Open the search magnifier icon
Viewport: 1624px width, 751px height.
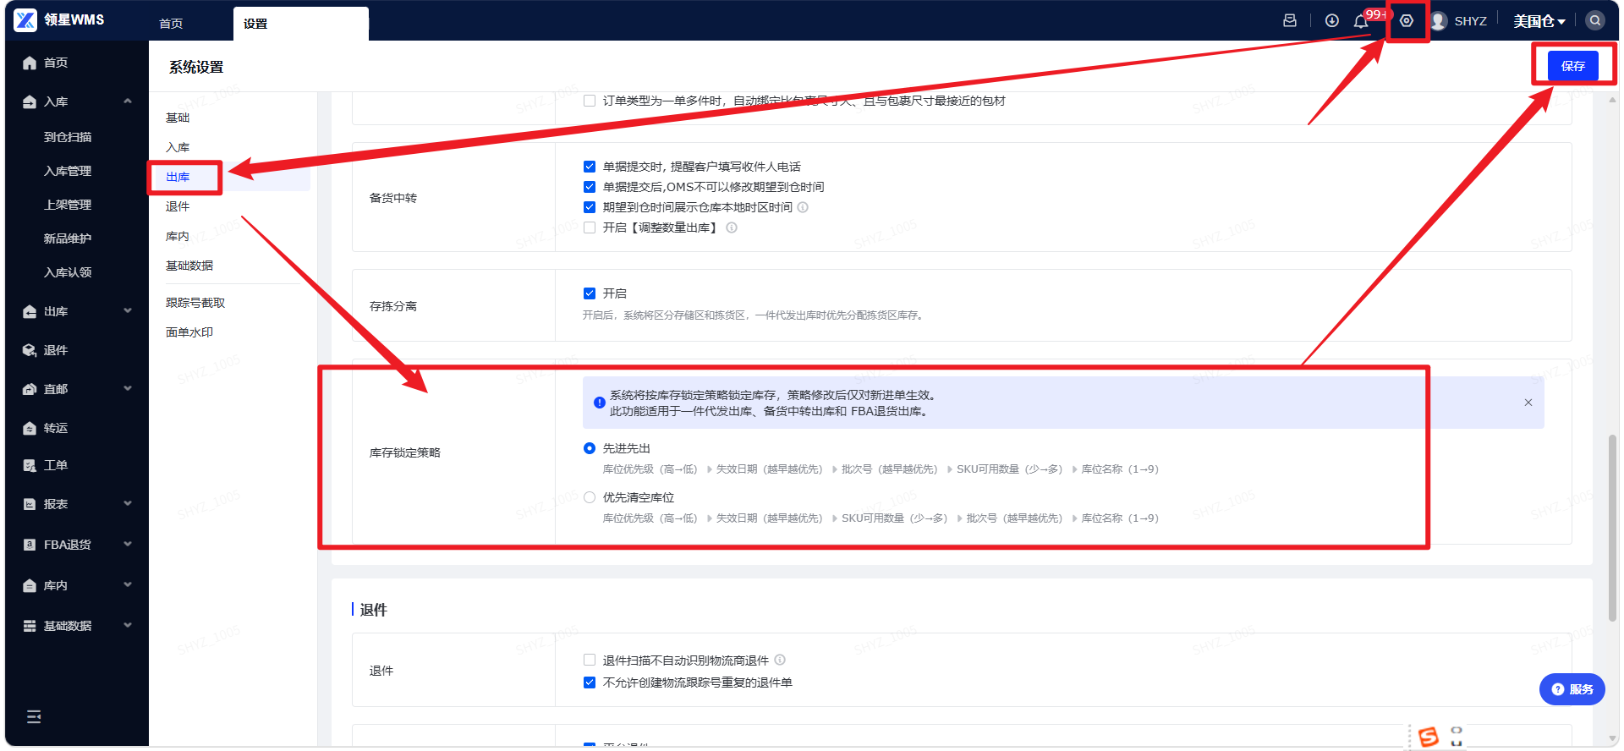click(1595, 20)
